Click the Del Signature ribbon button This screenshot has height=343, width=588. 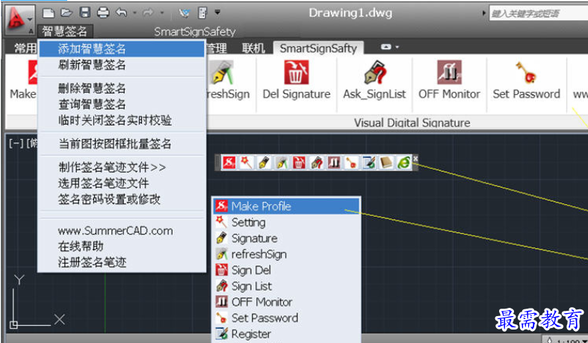click(x=297, y=80)
